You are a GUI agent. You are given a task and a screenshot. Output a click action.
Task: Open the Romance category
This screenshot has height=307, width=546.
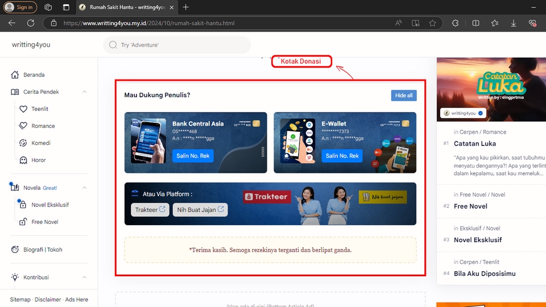[x=43, y=126]
